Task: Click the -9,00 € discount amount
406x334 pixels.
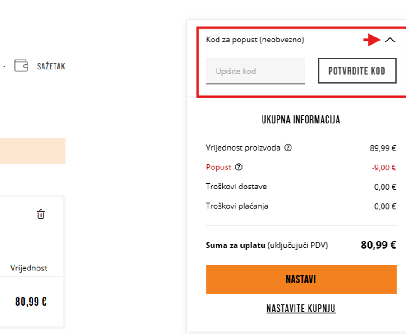Action: [x=383, y=168]
